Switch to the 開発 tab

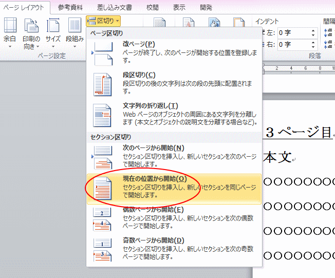[206, 8]
